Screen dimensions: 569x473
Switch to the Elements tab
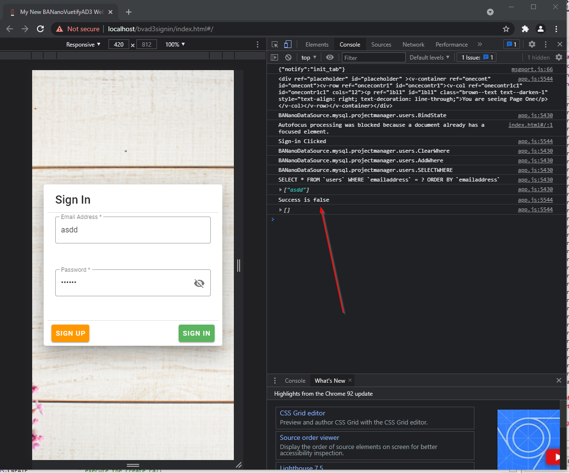[x=317, y=44]
